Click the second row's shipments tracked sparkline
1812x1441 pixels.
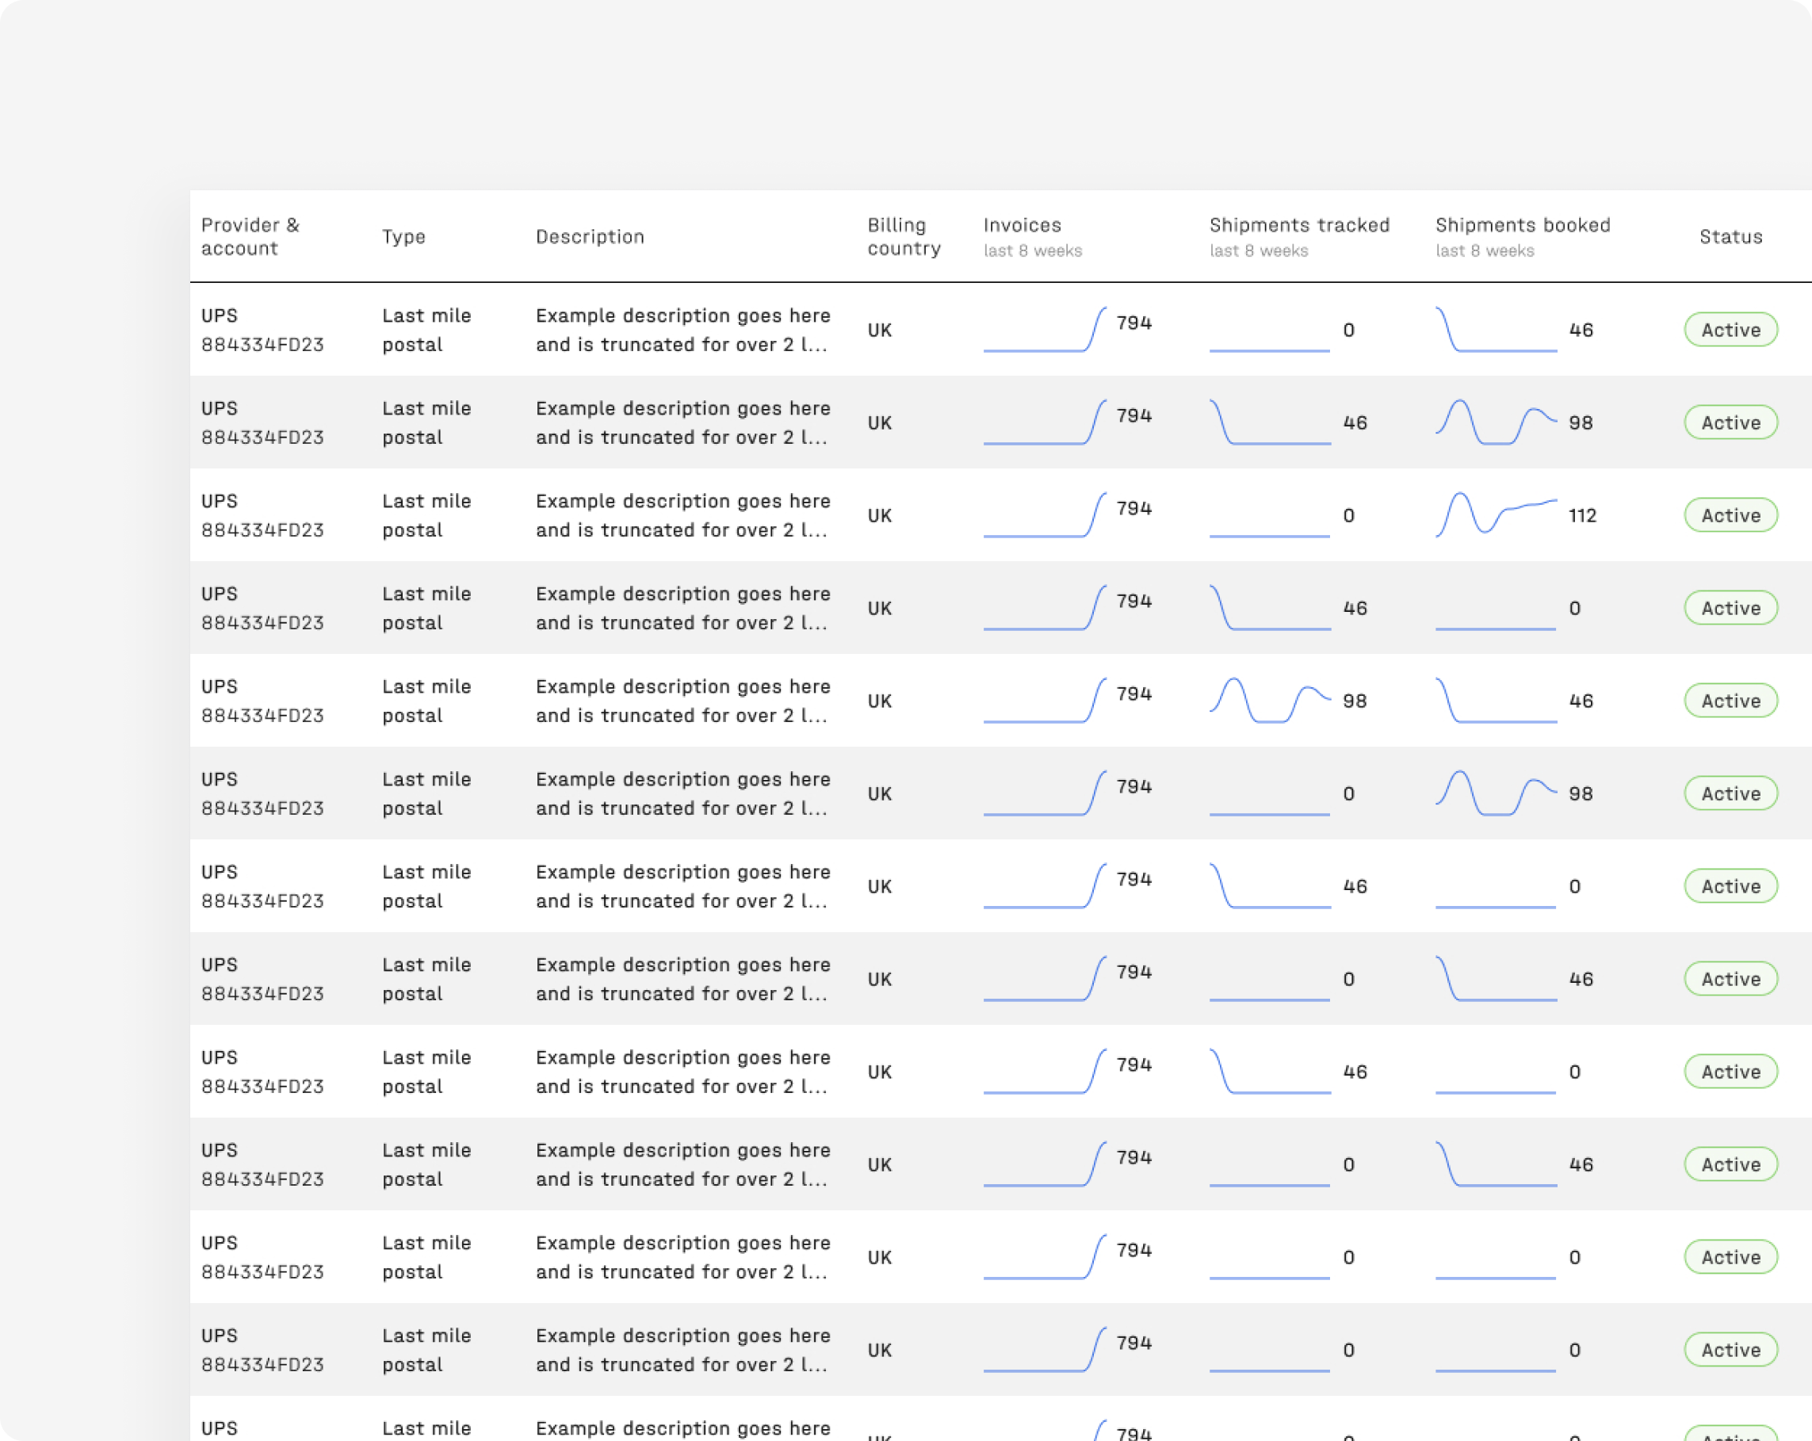pyautogui.click(x=1269, y=422)
